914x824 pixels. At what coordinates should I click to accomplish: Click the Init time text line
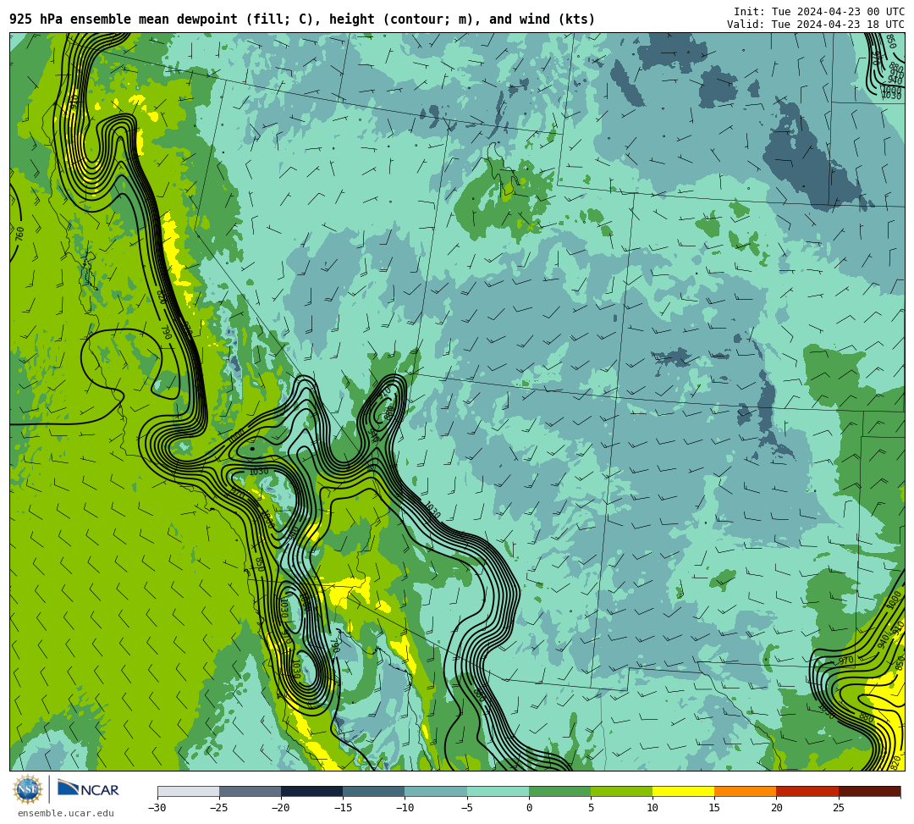tap(819, 12)
